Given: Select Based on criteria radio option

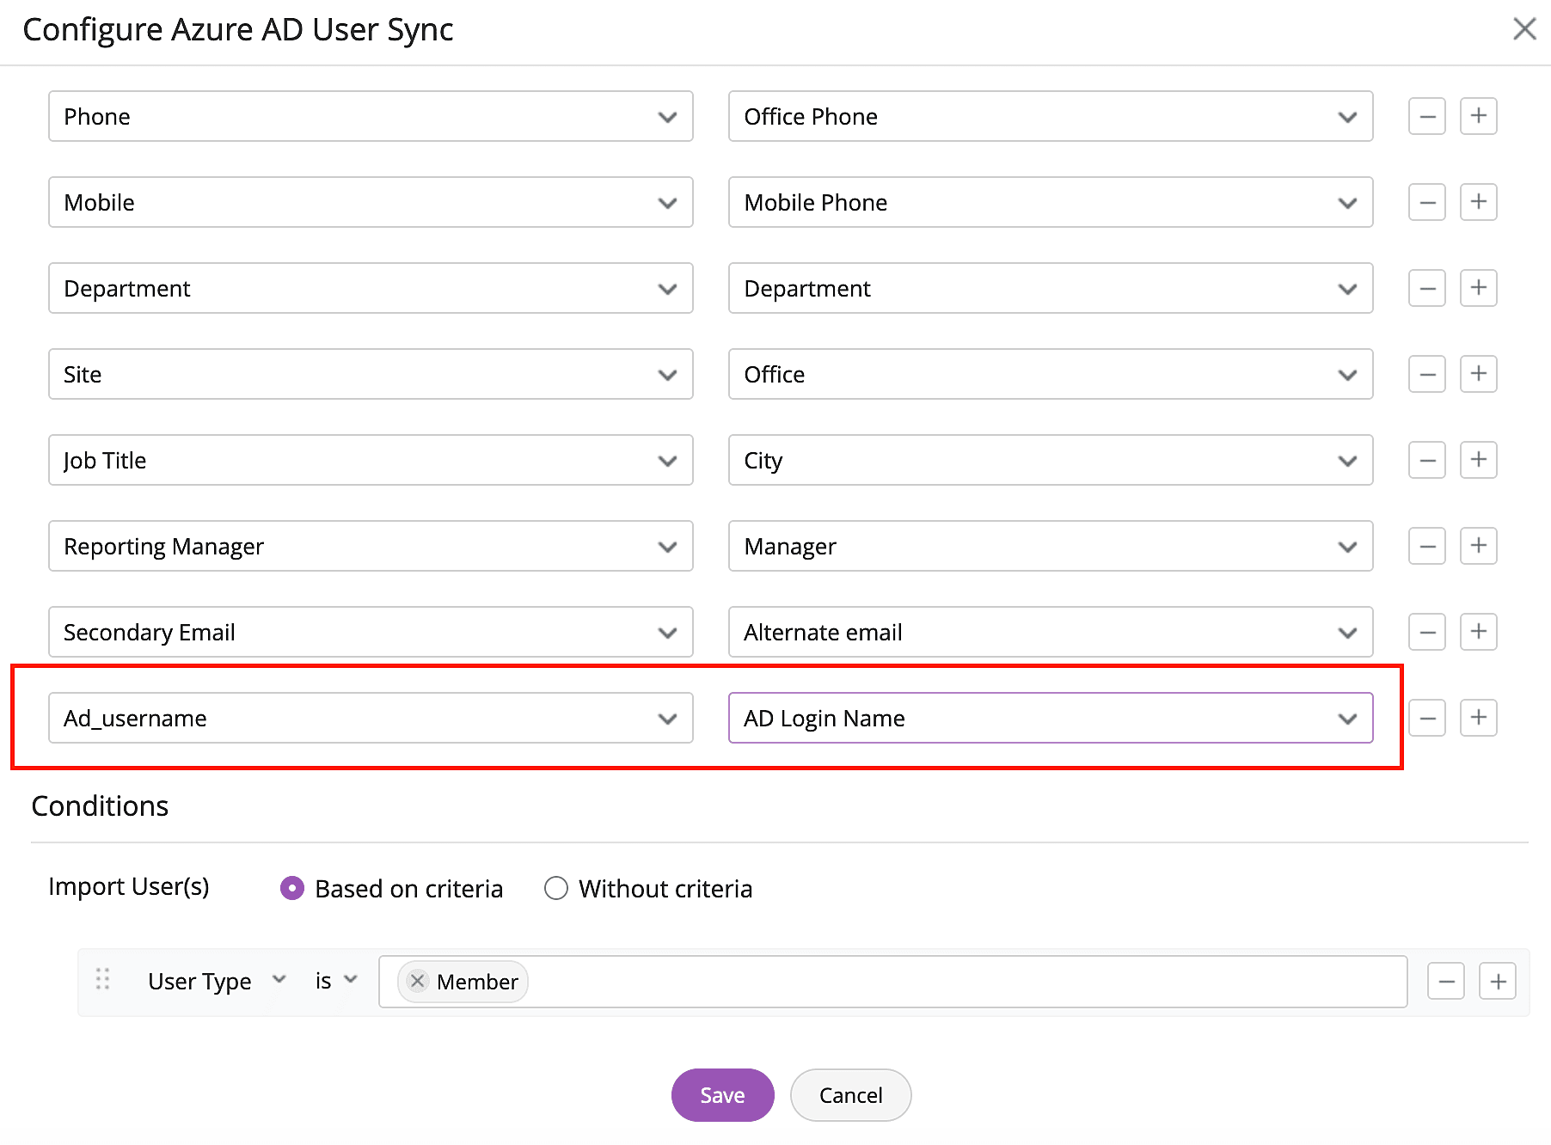Looking at the screenshot, I should point(292,888).
